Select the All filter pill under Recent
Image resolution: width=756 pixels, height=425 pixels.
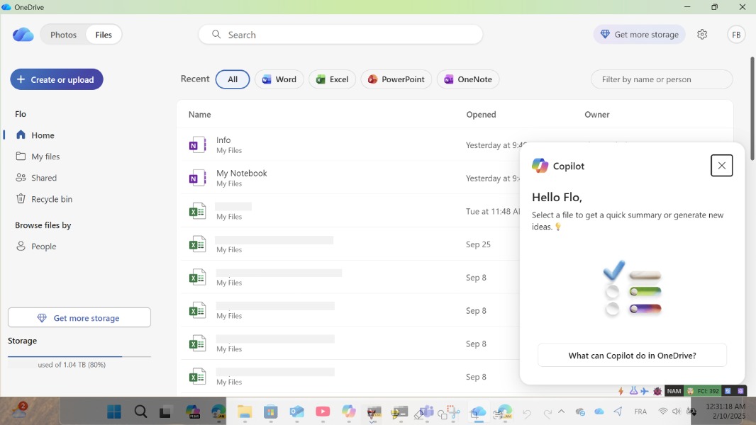233,79
